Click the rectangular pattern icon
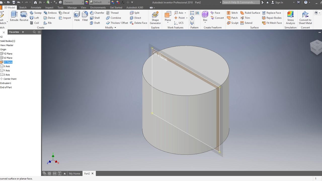This screenshot has height=181, width=322. pyautogui.click(x=192, y=13)
